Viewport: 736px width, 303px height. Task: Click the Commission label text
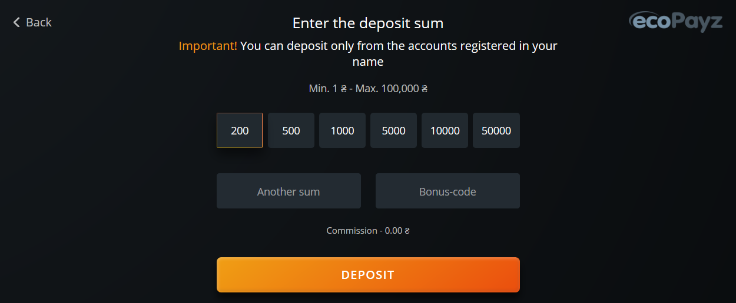pyautogui.click(x=352, y=231)
